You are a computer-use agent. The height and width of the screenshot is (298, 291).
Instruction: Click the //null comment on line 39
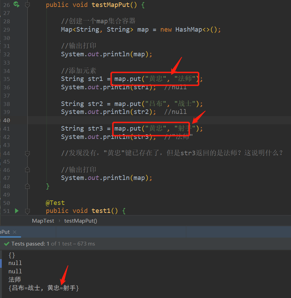click(175, 112)
